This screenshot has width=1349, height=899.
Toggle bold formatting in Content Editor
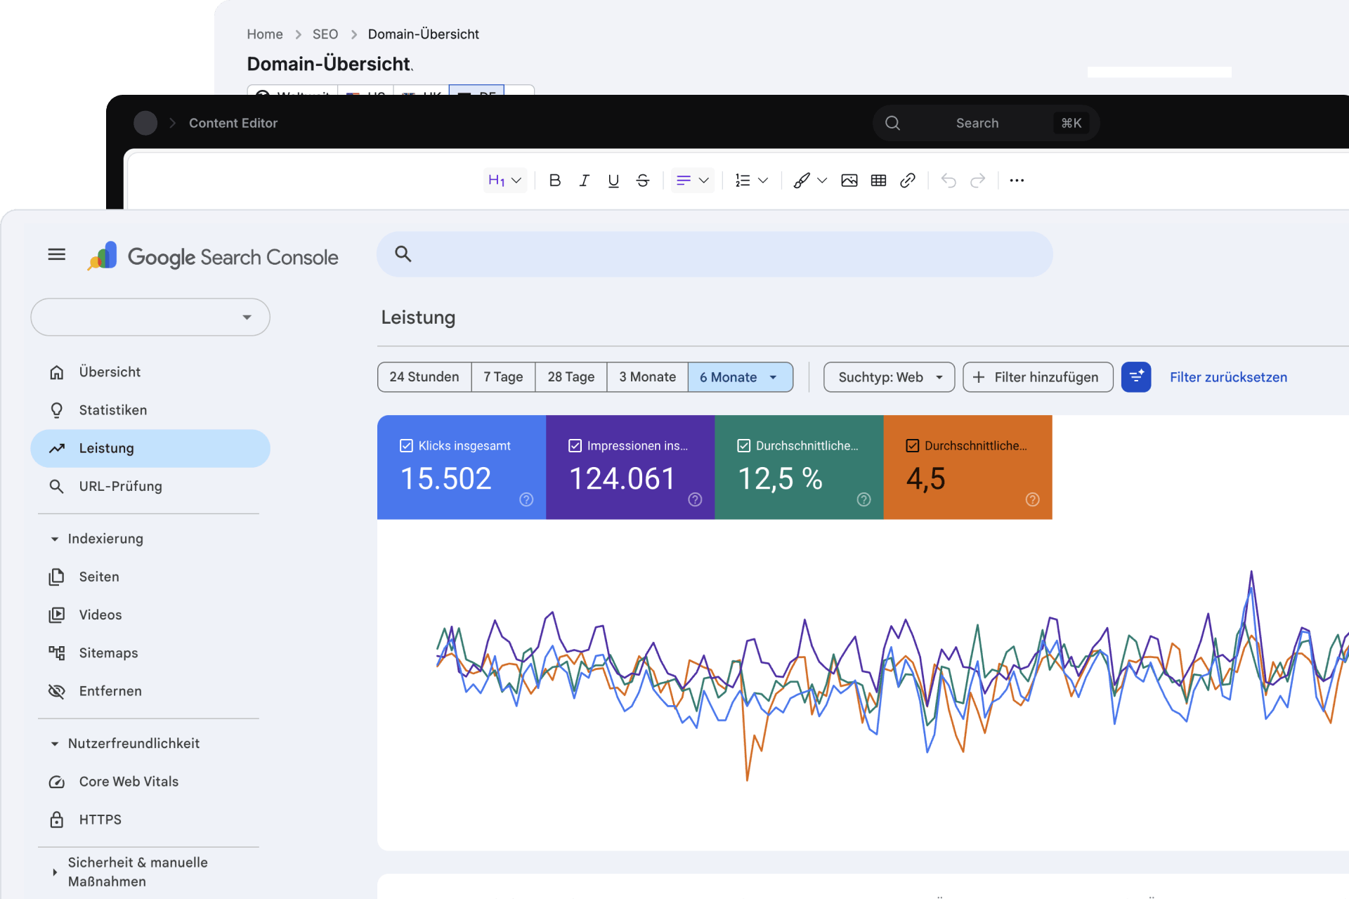click(555, 181)
